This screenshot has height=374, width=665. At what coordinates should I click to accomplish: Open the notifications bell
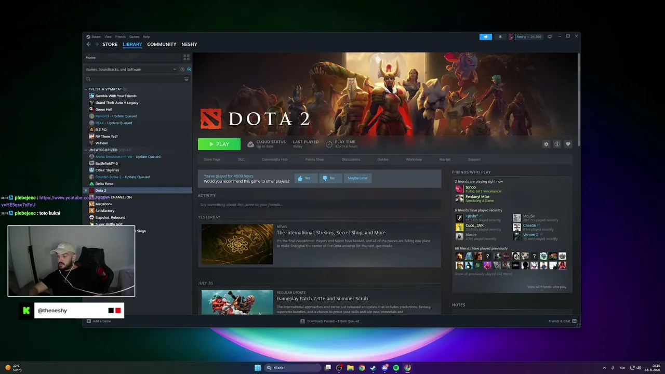tap(500, 37)
